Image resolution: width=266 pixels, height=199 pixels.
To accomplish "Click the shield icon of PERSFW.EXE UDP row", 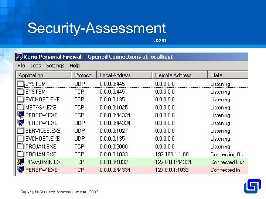I will tap(21, 123).
